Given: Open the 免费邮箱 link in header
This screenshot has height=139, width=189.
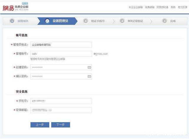Looking at the screenshot, I should point(150,7).
